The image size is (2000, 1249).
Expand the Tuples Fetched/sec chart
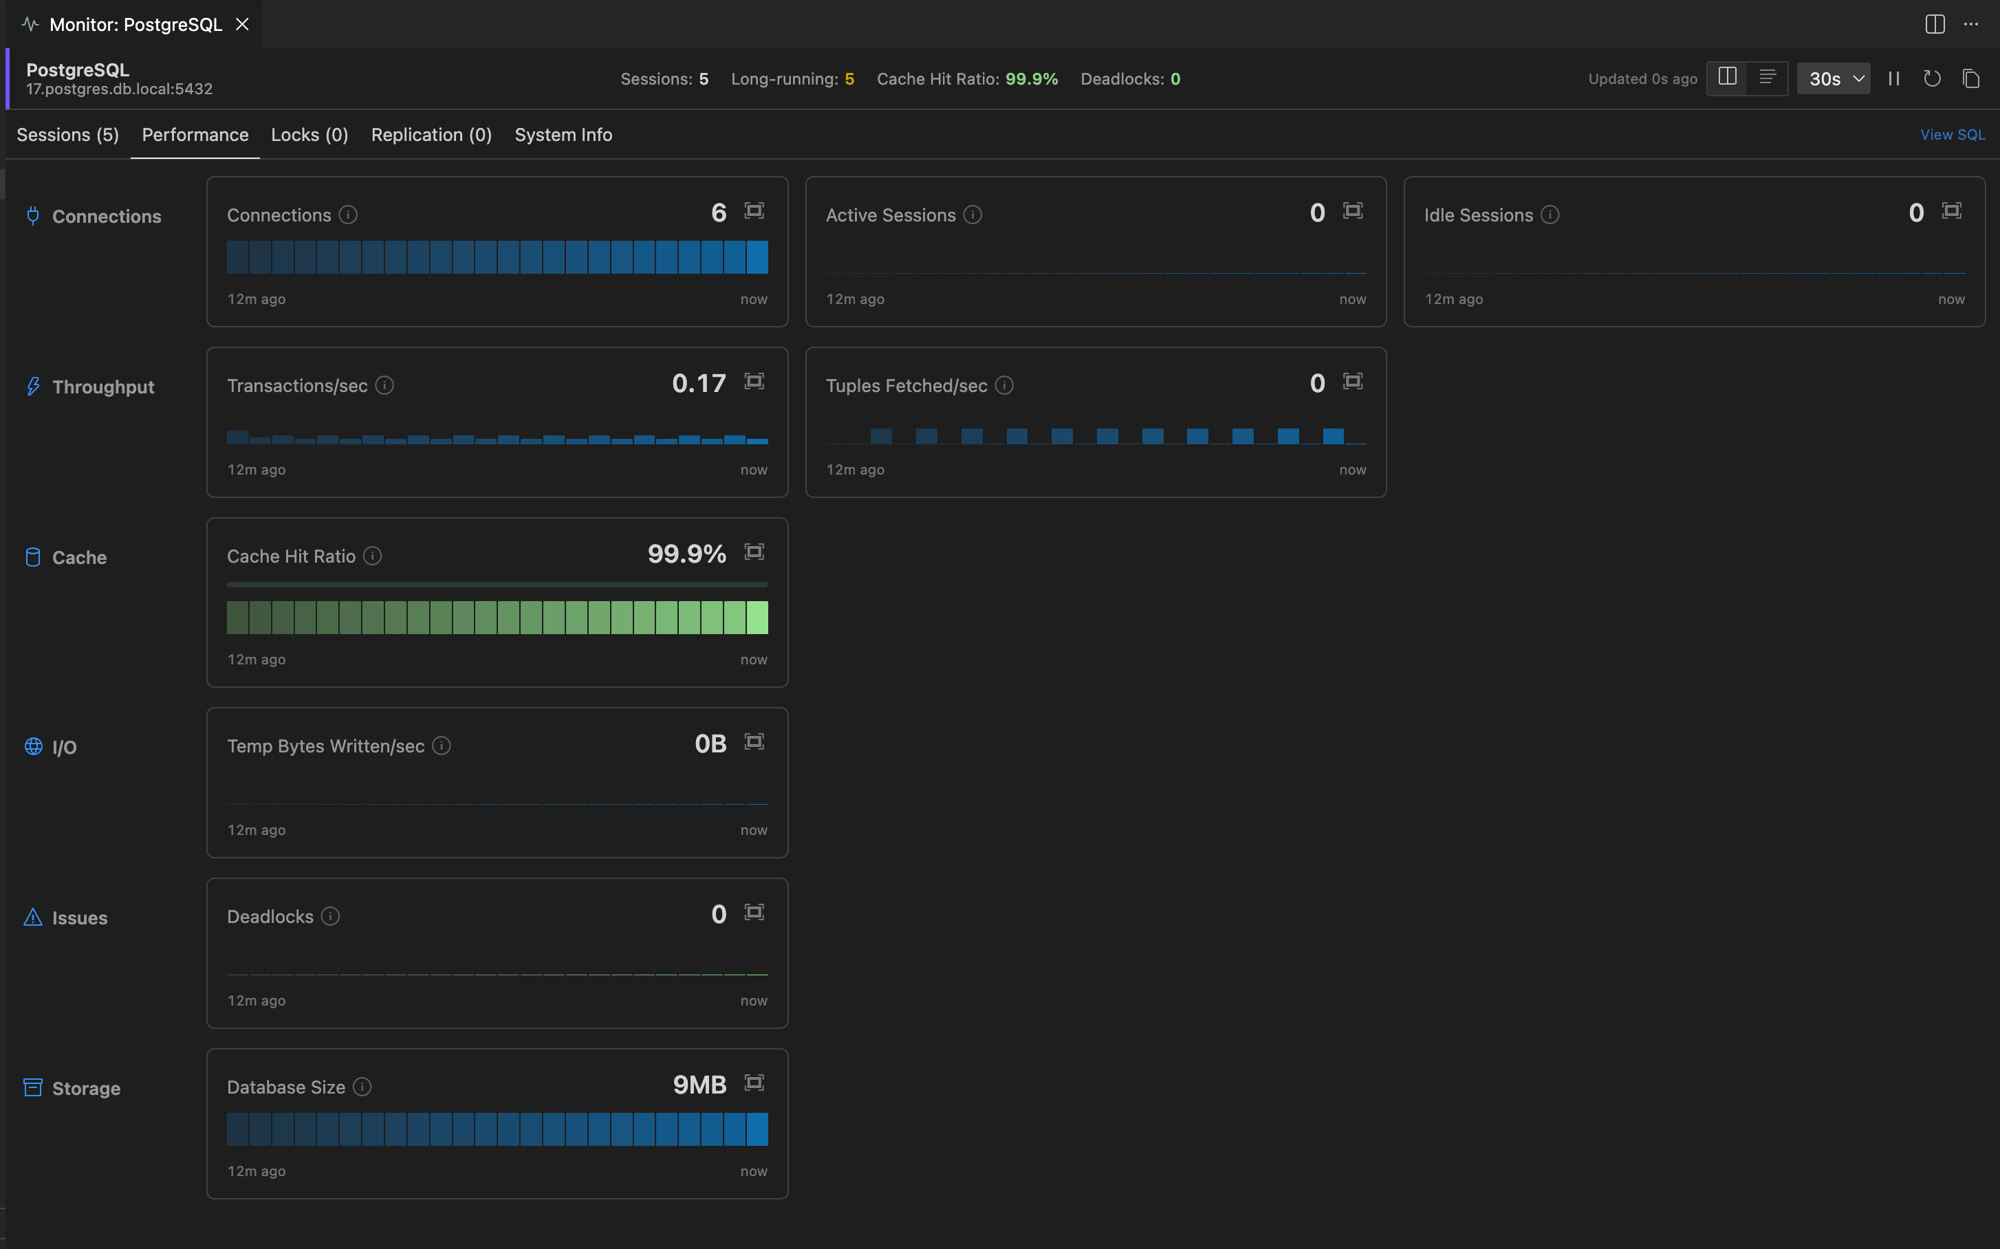pyautogui.click(x=1352, y=381)
